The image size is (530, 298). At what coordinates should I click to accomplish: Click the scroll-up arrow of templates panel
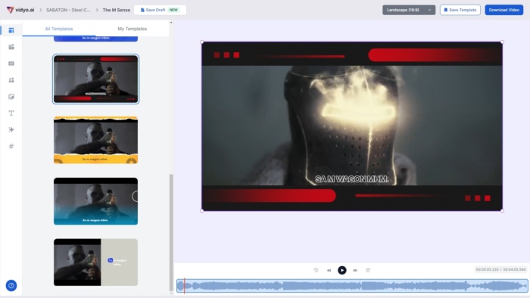click(171, 23)
